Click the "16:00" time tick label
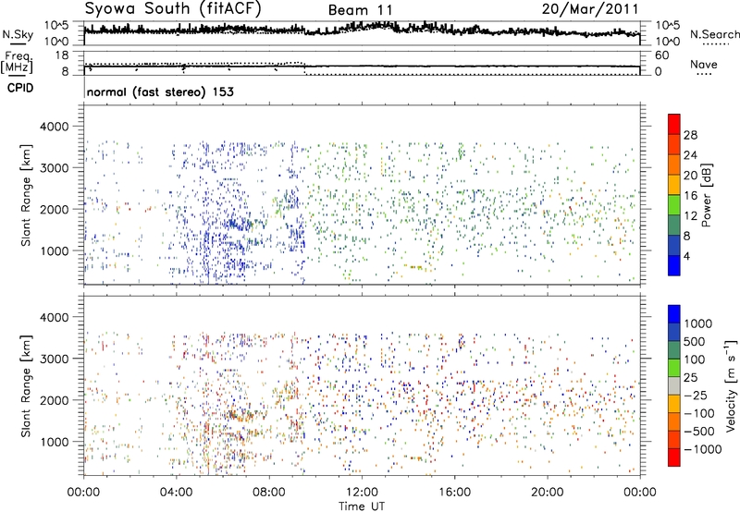This screenshot has height=512, width=740. (x=454, y=493)
